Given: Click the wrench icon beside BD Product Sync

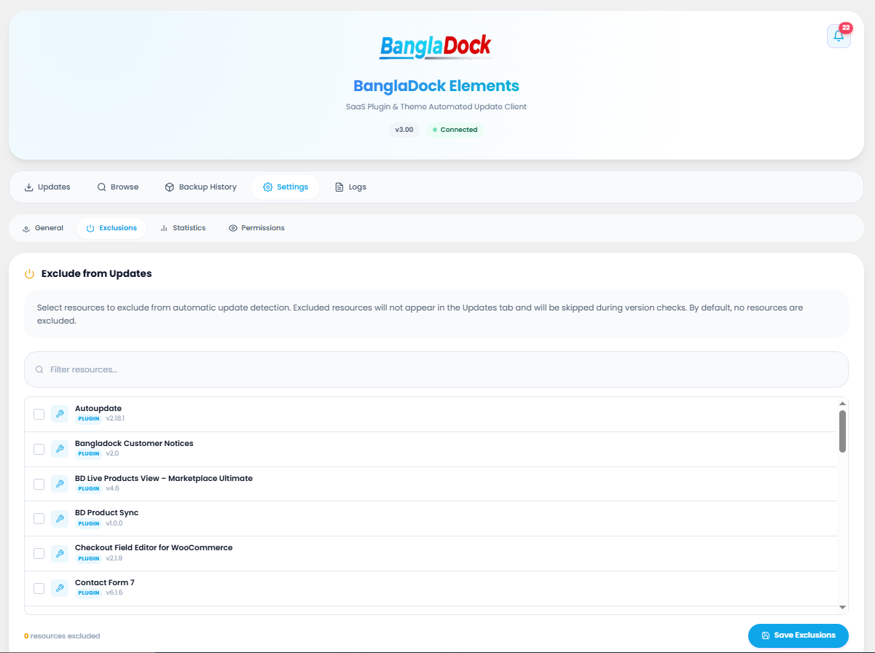Looking at the screenshot, I should (x=60, y=518).
